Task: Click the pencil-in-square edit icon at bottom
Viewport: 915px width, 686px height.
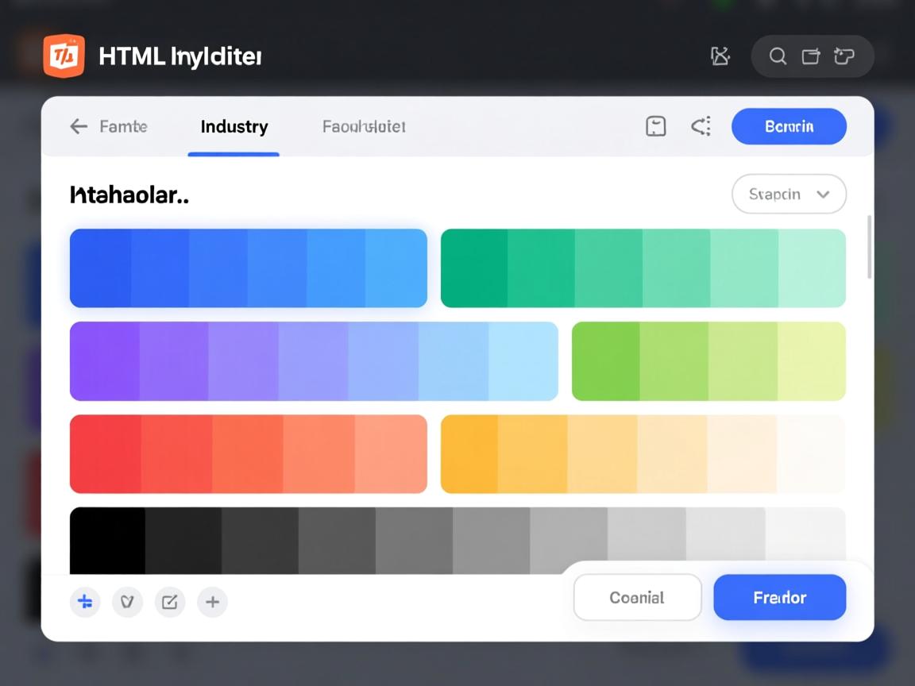Action: (x=169, y=602)
